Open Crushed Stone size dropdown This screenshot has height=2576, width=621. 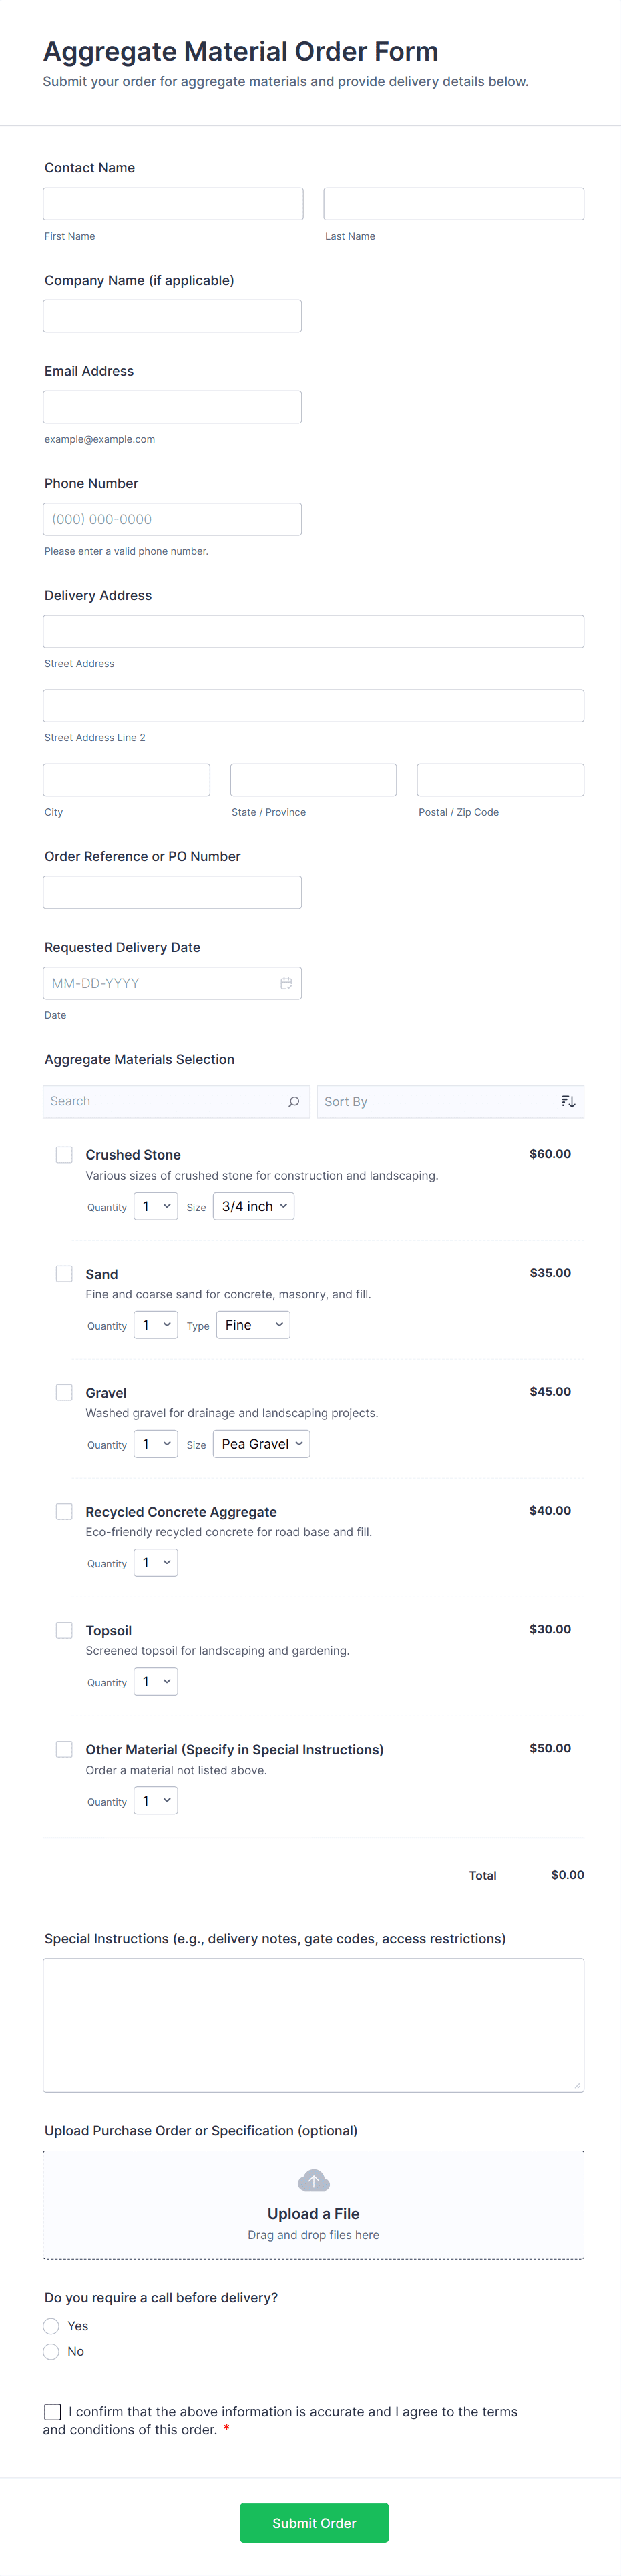[x=254, y=1206]
